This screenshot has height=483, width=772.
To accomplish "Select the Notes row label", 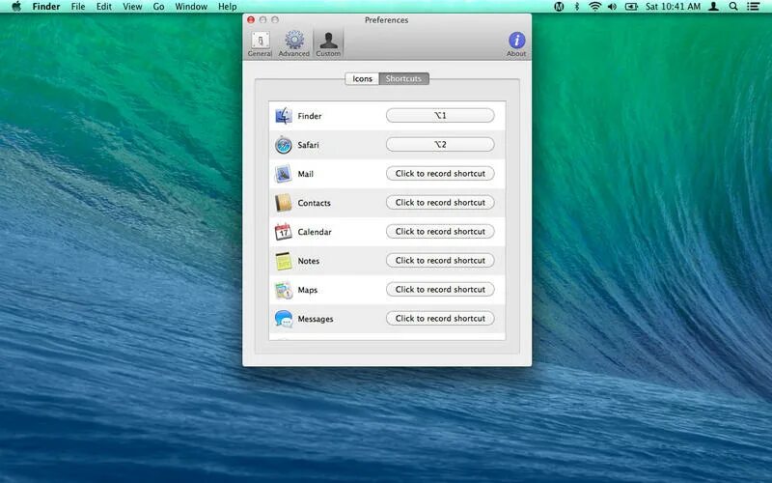I will click(x=309, y=261).
